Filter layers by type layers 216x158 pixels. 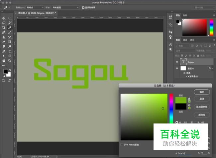201,46
